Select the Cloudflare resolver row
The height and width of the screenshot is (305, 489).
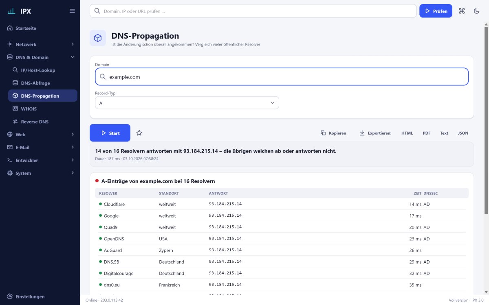pyautogui.click(x=282, y=204)
